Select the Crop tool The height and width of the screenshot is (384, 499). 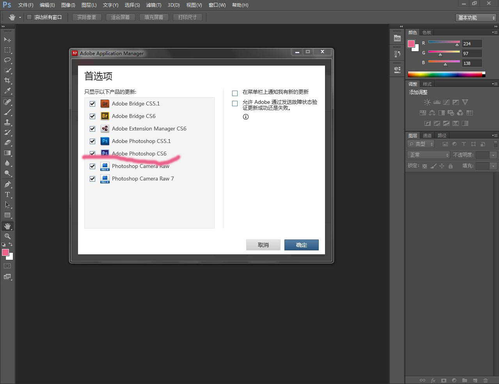pos(7,80)
